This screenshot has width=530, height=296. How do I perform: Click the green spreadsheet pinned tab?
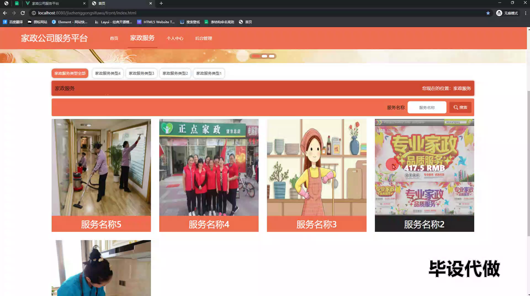click(x=17, y=3)
